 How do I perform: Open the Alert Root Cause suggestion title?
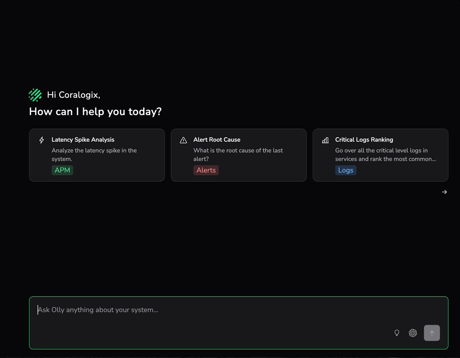click(216, 140)
